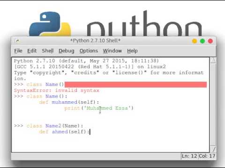Click the 'SyntaxError: invalid syntax' message

click(57, 91)
